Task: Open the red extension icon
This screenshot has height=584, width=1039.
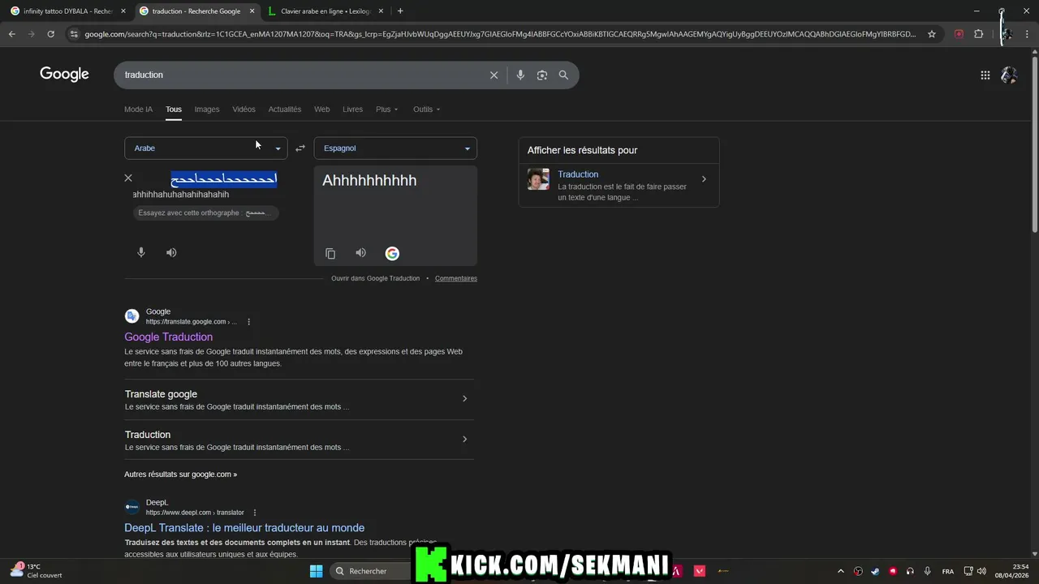Action: 959,34
